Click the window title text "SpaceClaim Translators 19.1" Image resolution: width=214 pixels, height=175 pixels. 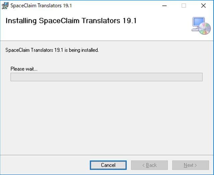click(41, 6)
